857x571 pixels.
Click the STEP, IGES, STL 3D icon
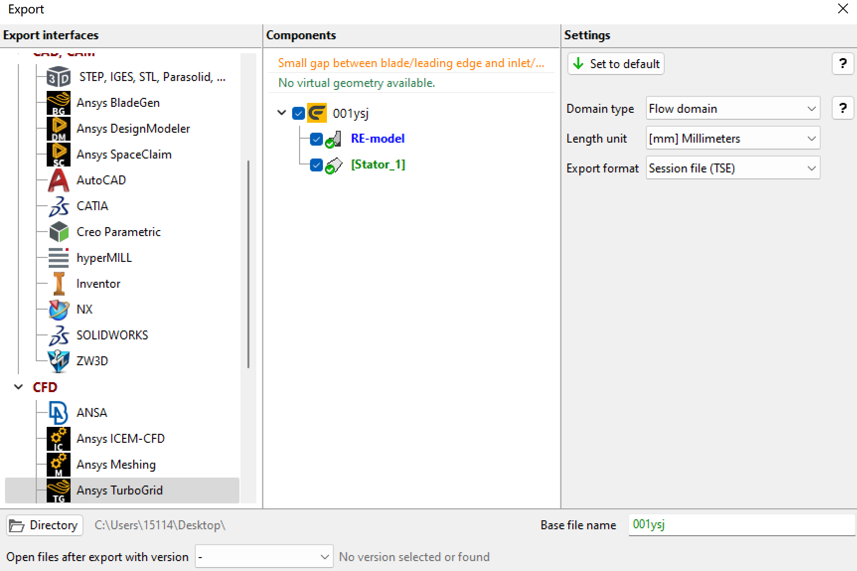pyautogui.click(x=59, y=78)
